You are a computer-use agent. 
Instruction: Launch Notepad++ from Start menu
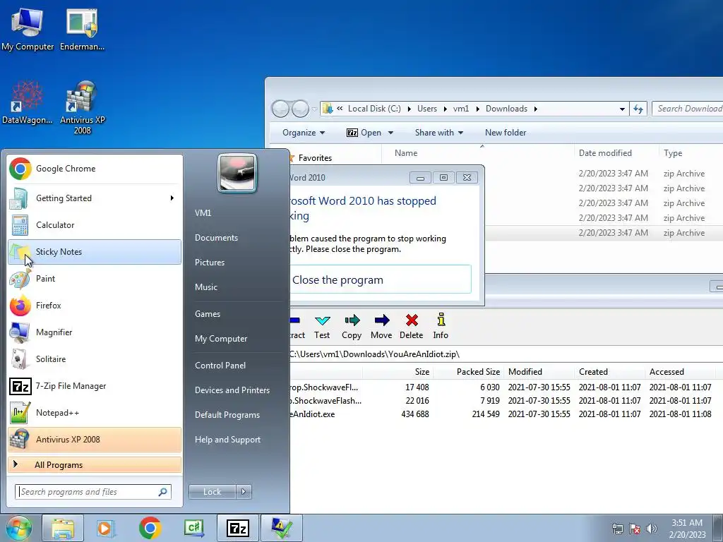[x=95, y=412]
